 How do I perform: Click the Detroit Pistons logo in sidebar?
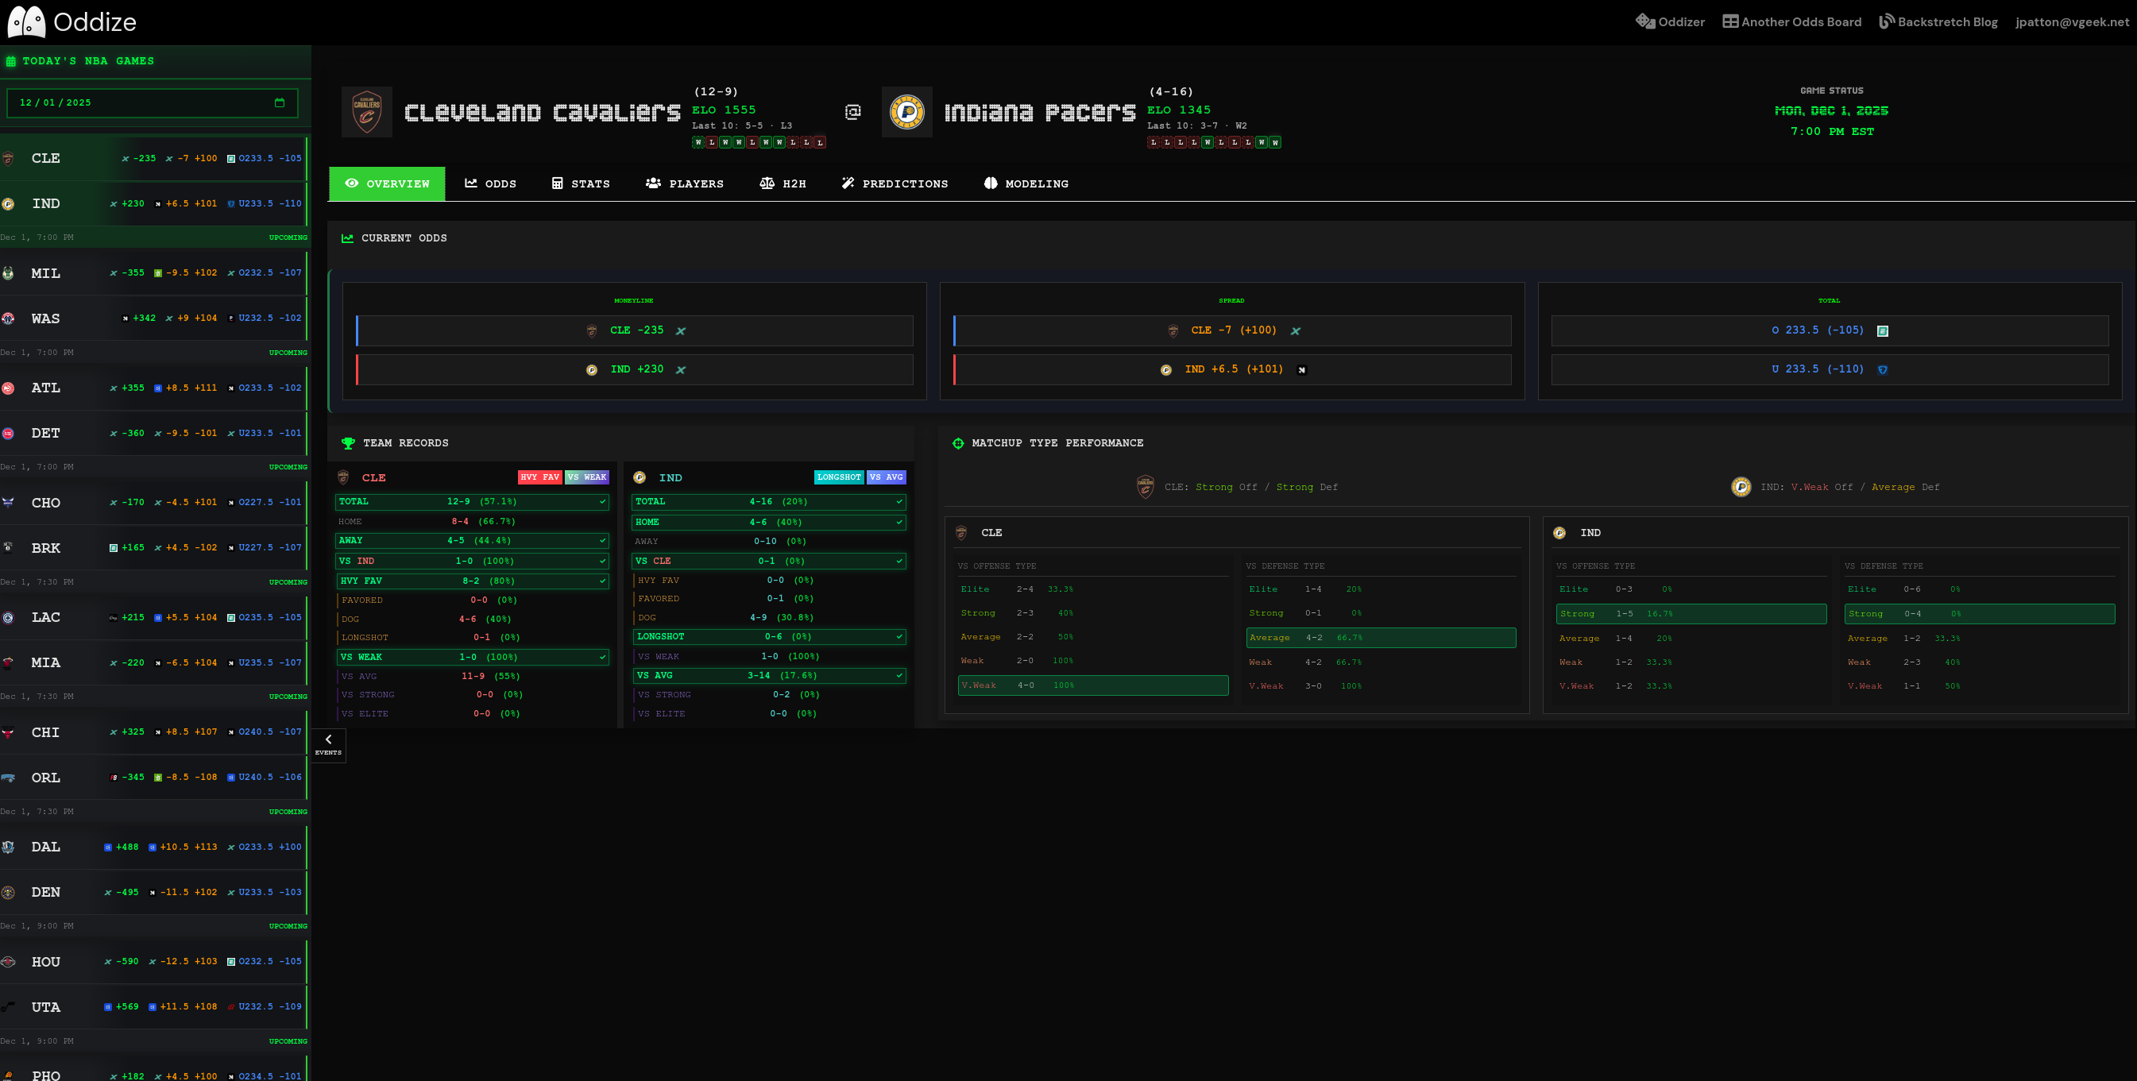pyautogui.click(x=8, y=433)
